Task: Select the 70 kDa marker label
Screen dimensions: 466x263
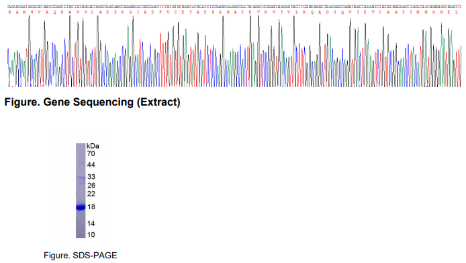Action: coord(91,153)
